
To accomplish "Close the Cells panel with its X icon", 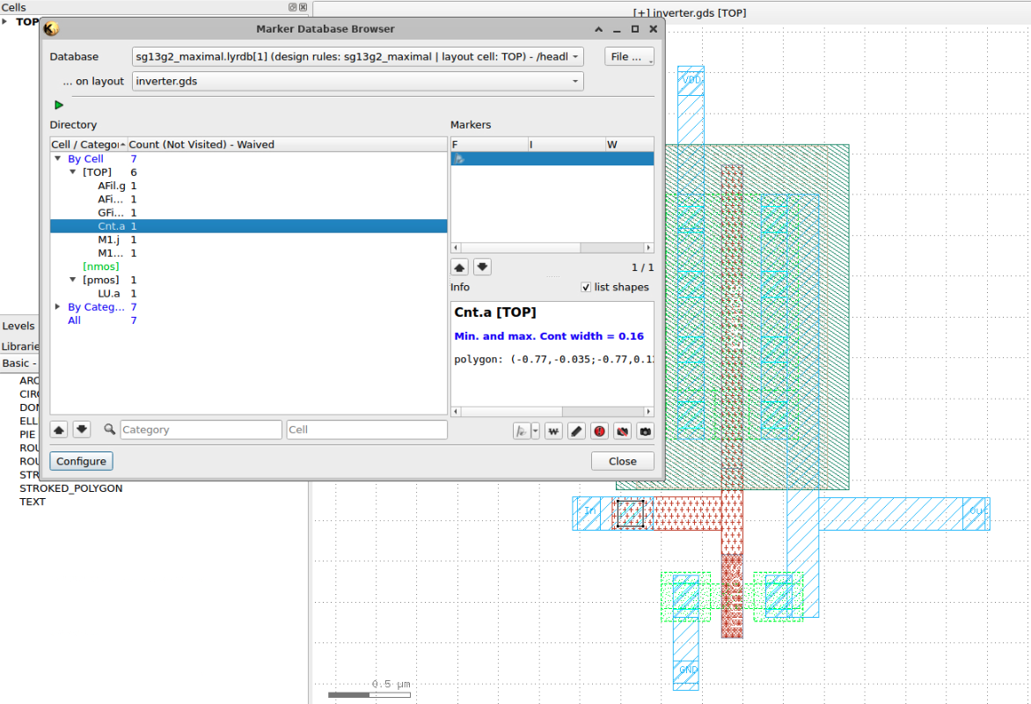I will click(303, 7).
